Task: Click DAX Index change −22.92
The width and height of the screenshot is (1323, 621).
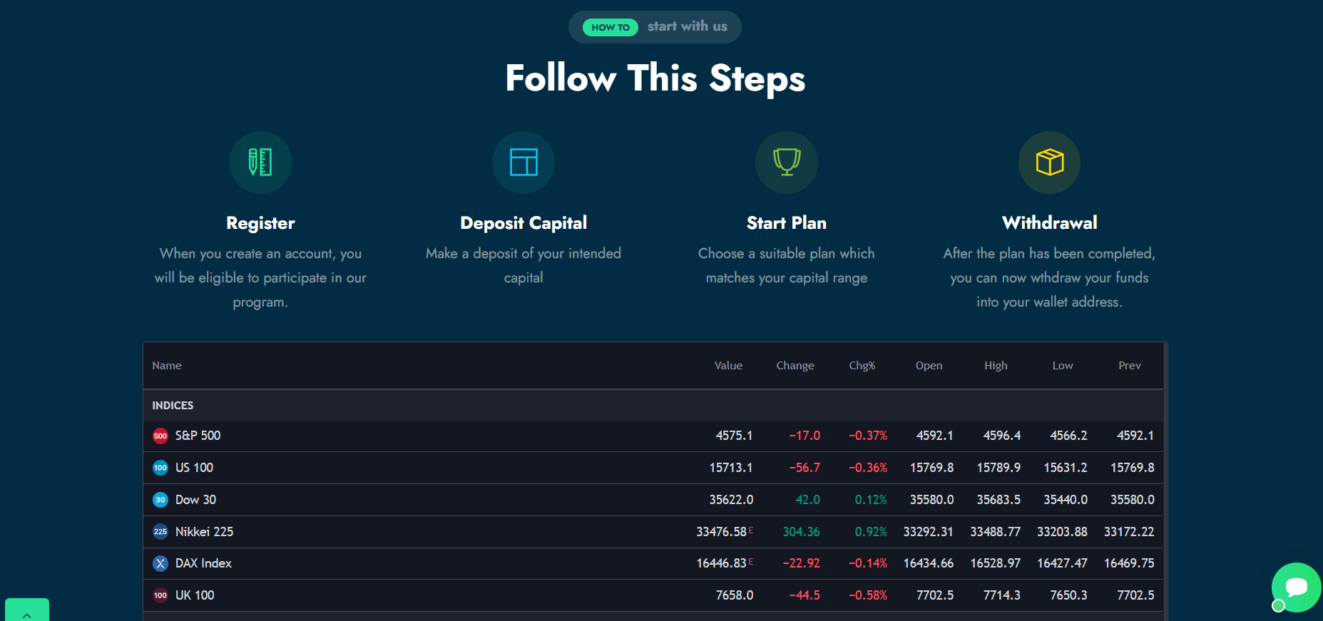Action: pos(801,563)
